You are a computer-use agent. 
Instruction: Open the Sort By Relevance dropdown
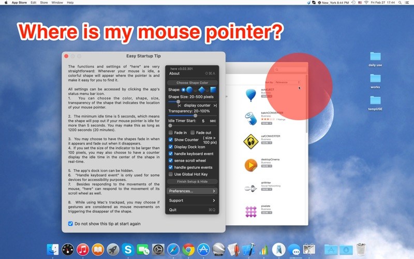click(x=287, y=82)
